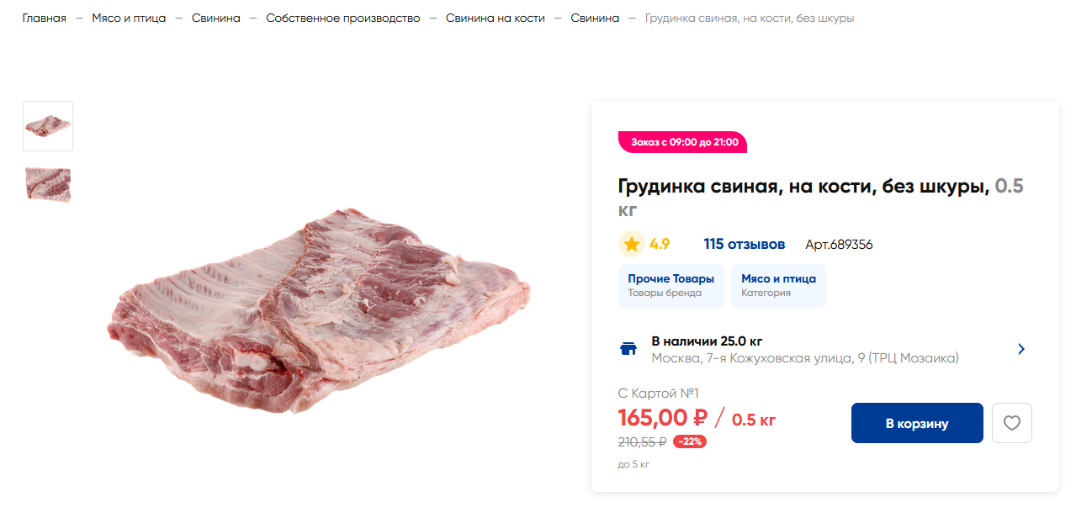This screenshot has width=1076, height=518.
Task: Click the 'Мясо и птица' category chip
Action: (778, 285)
